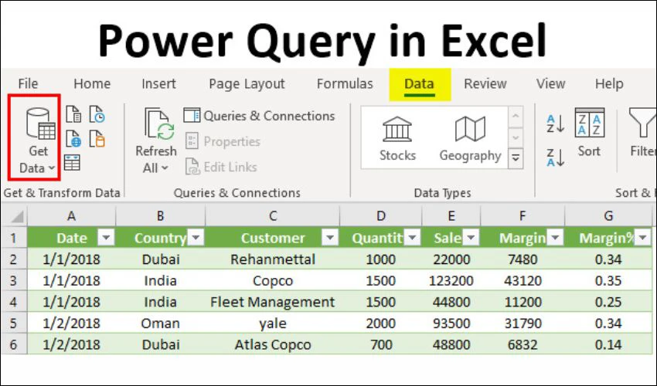Select the Data ribbon tab
Screen dimensions: 657x386
420,84
